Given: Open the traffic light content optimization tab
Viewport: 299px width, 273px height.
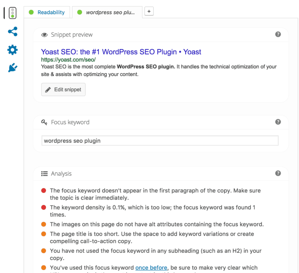Looking at the screenshot, I should tap(12, 13).
